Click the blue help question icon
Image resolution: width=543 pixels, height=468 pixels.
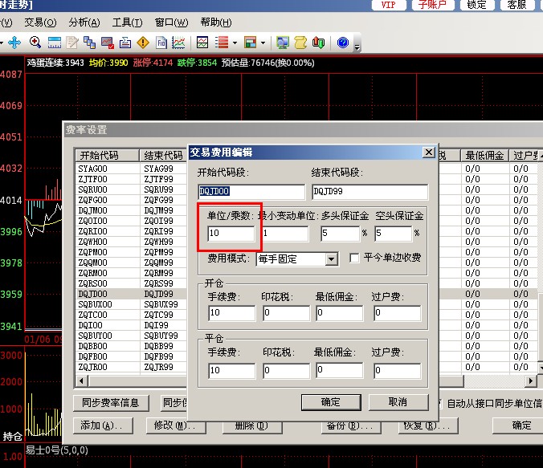coord(343,42)
